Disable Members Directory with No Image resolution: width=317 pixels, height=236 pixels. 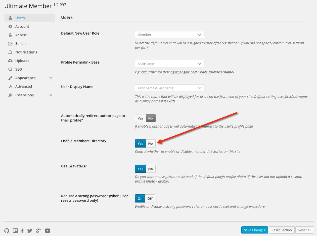coord(150,143)
